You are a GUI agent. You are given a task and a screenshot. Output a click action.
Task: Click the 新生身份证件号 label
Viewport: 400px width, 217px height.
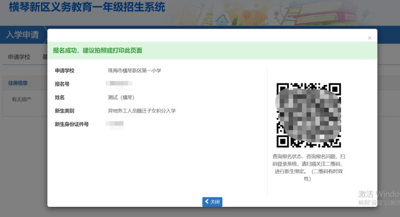click(x=72, y=124)
